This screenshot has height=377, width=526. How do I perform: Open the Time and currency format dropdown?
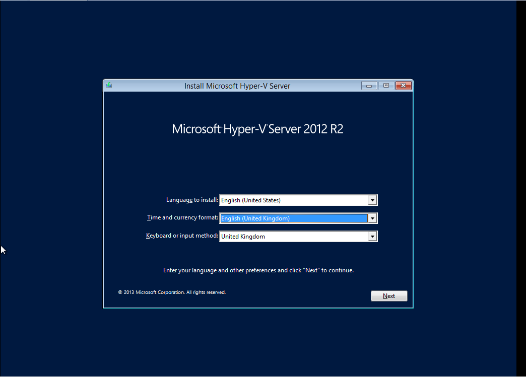[372, 218]
